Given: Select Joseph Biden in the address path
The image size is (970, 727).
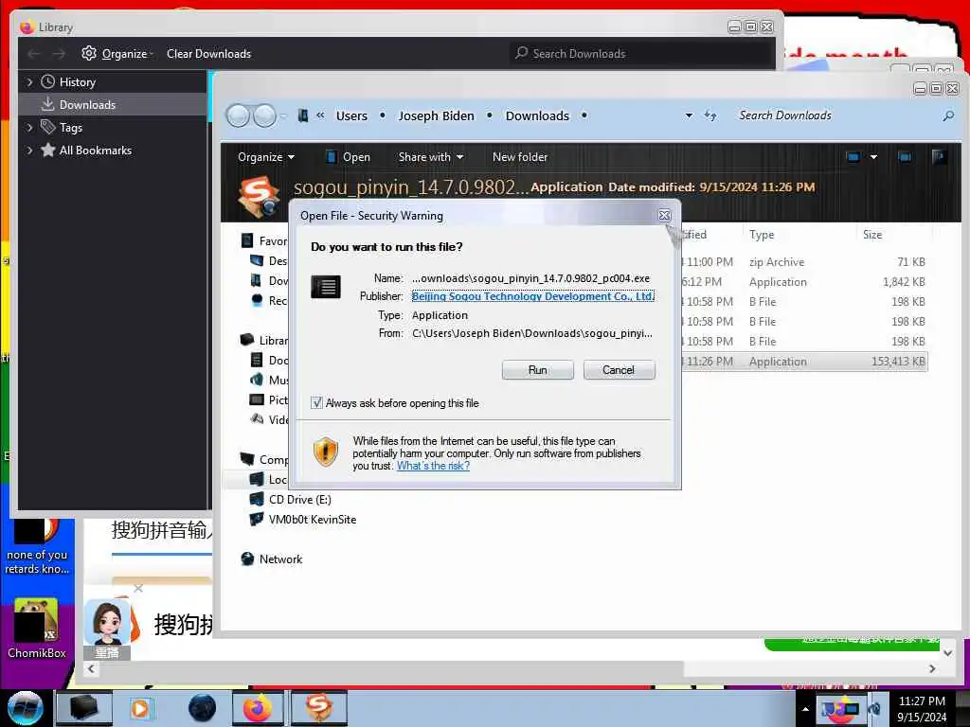Looking at the screenshot, I should [436, 115].
